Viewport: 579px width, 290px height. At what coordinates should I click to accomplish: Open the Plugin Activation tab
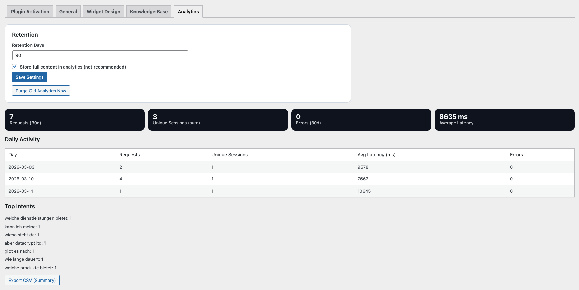pyautogui.click(x=30, y=12)
